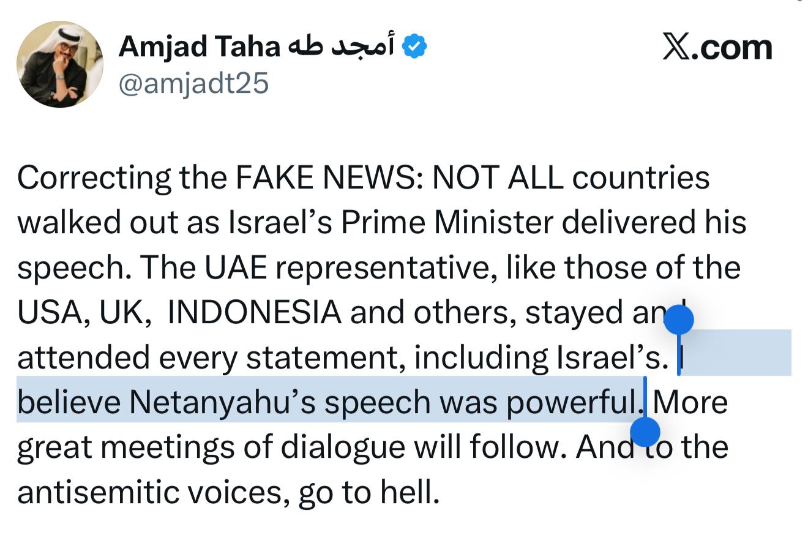
Task: Click the X logo glyph
Action: 676,47
